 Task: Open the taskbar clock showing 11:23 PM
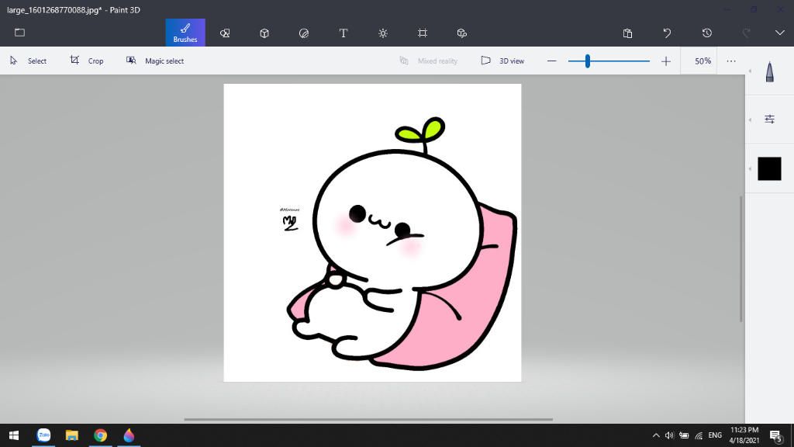[744, 435]
